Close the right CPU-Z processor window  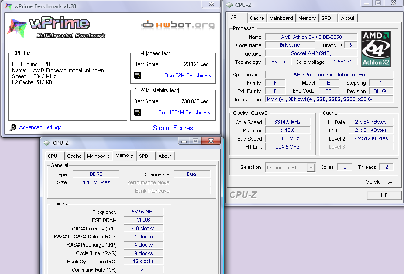pos(394,3)
